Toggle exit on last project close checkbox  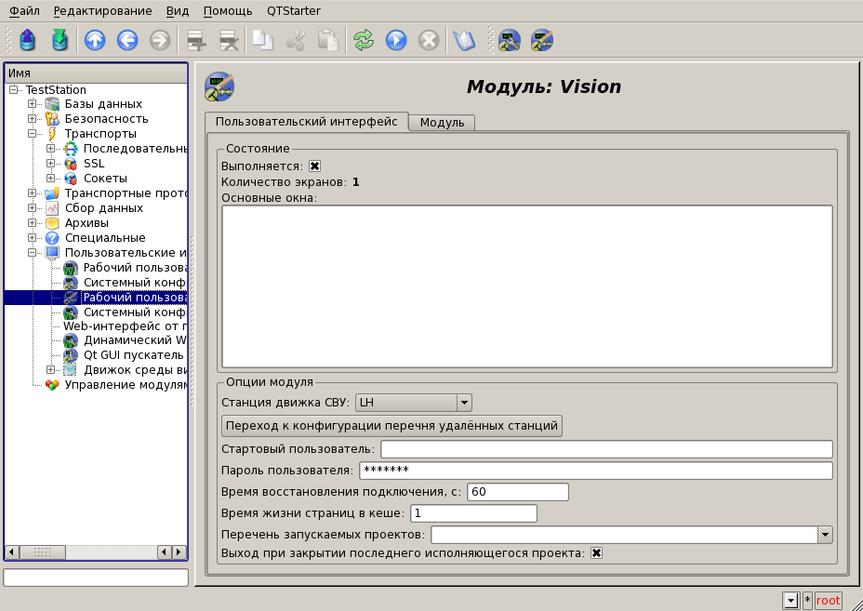coord(597,552)
